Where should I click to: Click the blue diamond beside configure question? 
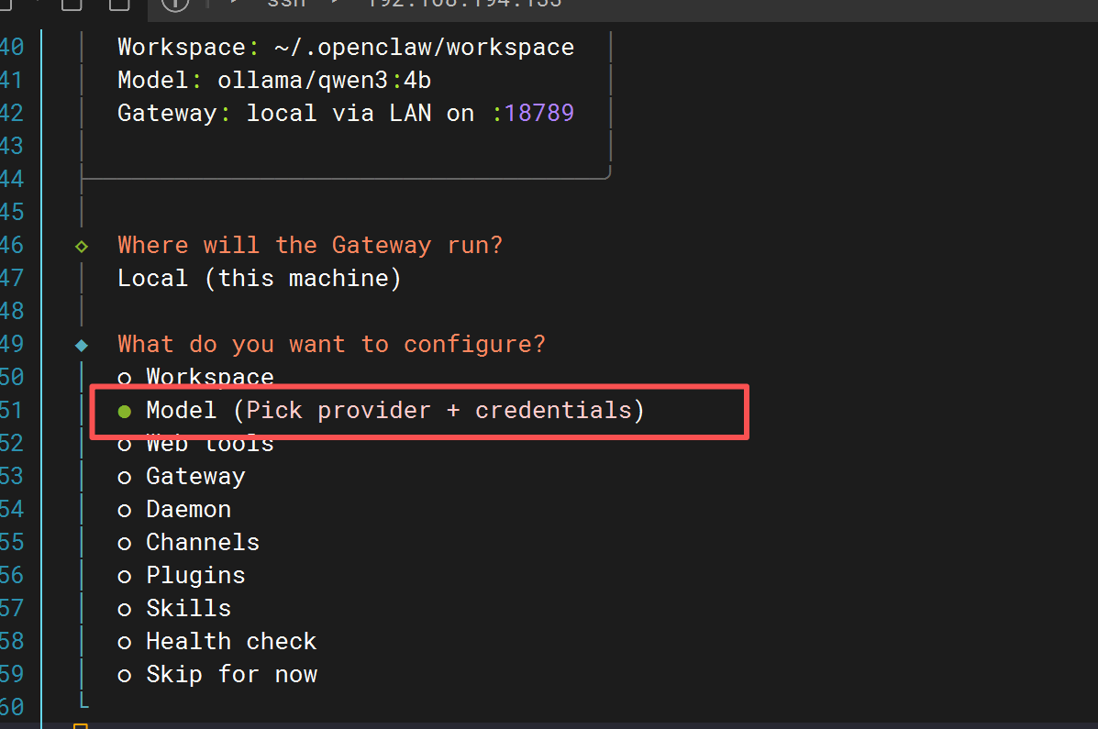pyautogui.click(x=82, y=345)
